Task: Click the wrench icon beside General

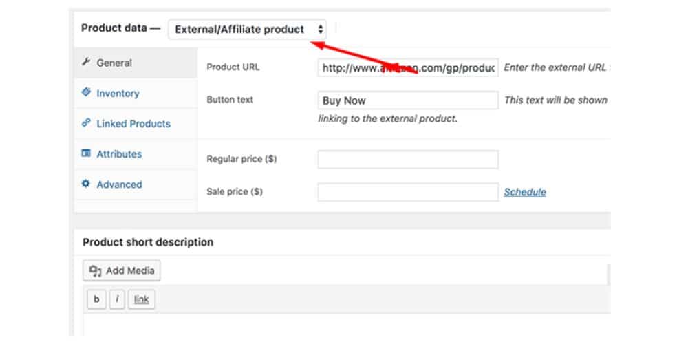Action: (x=86, y=63)
